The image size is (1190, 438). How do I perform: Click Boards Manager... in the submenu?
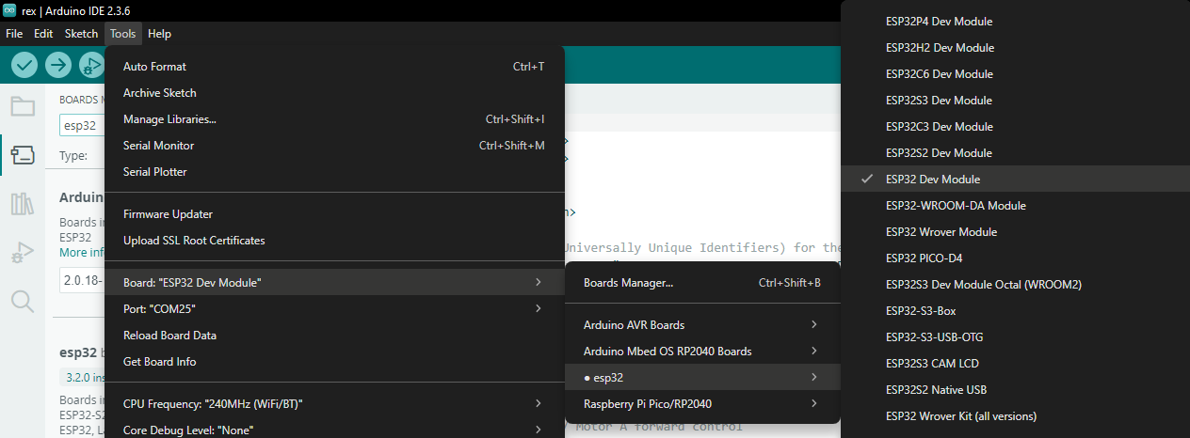point(628,282)
